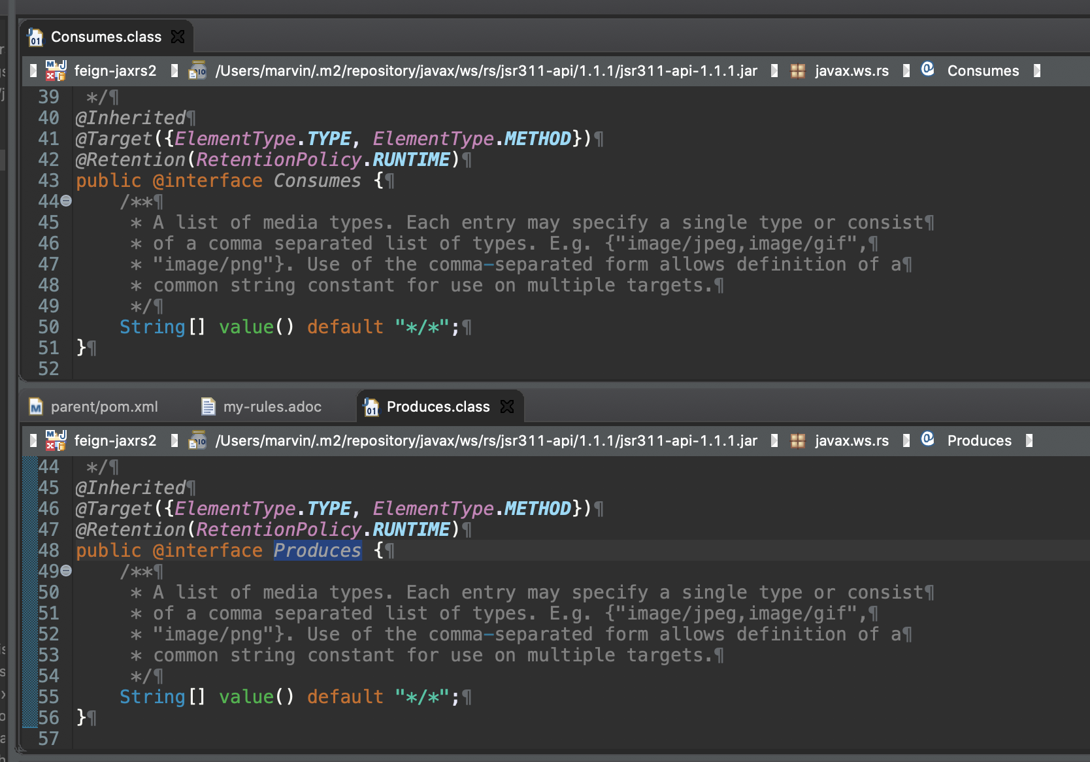Select javax.ws.rs in the top breadcrumb
Screen dimensions: 1090x762
tap(851, 71)
